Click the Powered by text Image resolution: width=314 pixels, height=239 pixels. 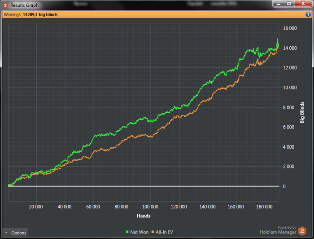pos(287,227)
